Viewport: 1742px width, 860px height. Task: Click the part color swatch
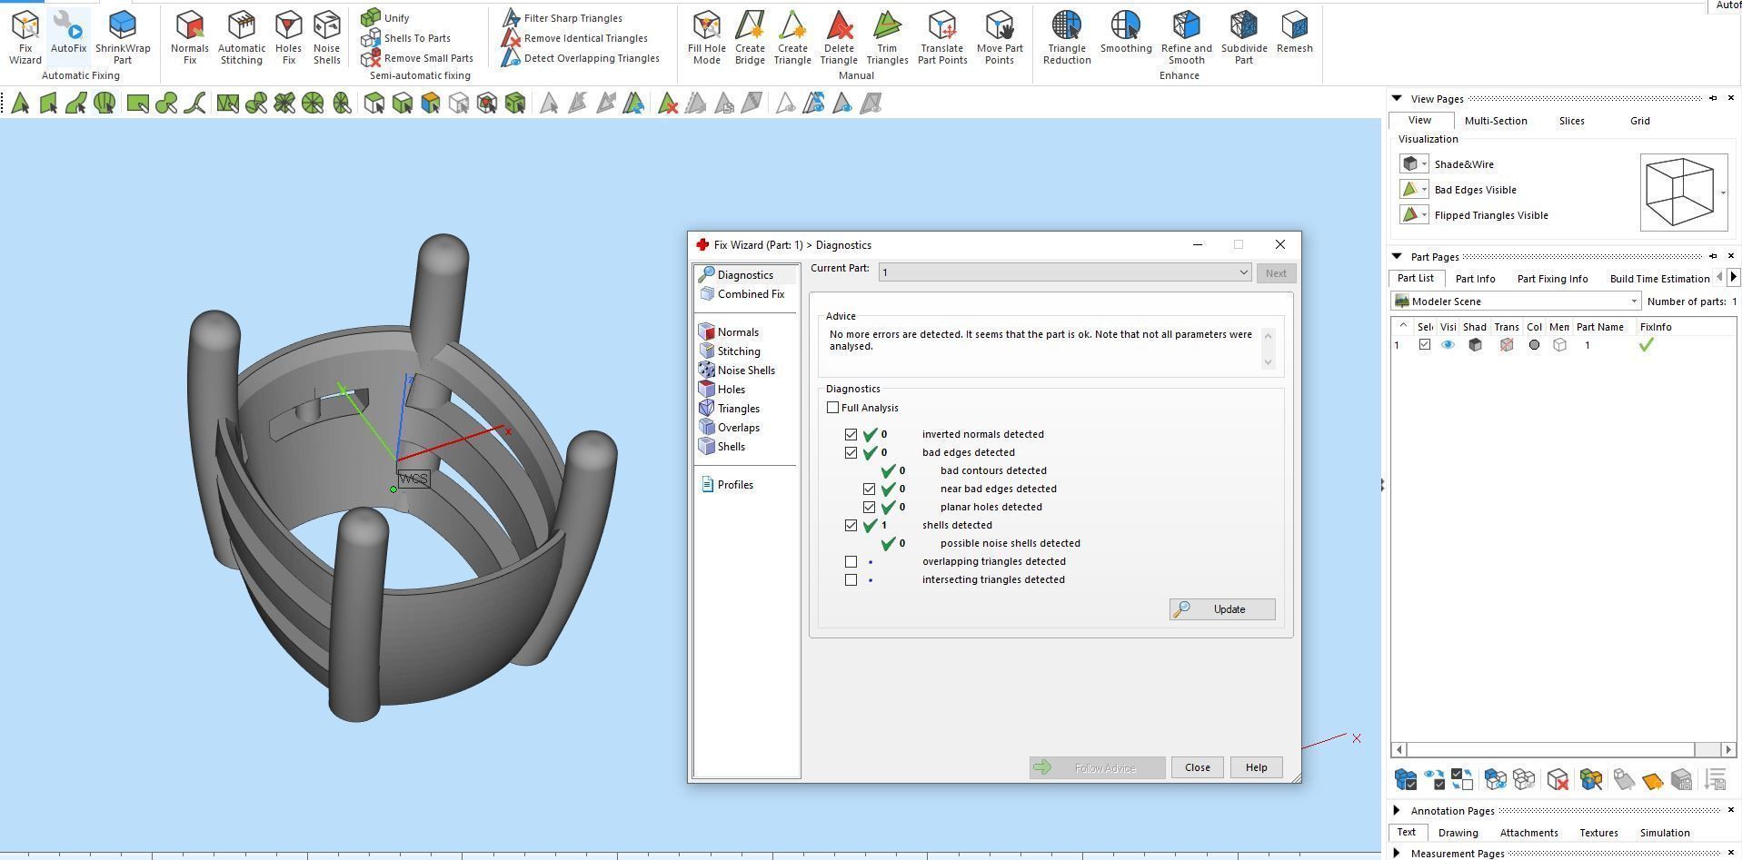coord(1534,345)
